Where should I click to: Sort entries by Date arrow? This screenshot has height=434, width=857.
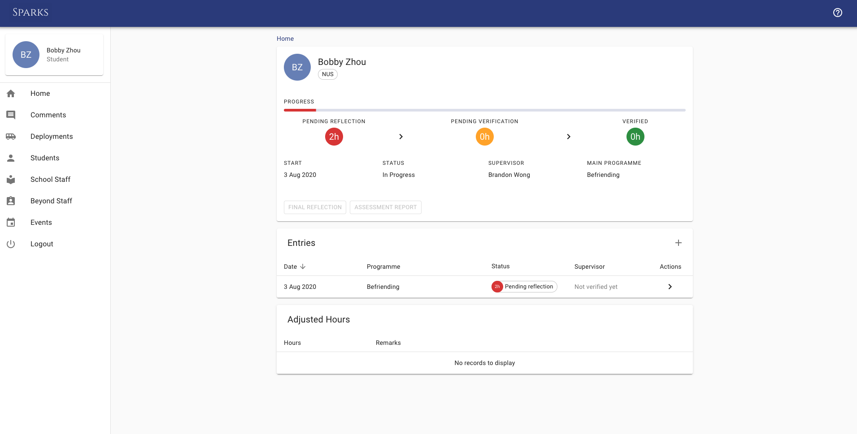[303, 266]
